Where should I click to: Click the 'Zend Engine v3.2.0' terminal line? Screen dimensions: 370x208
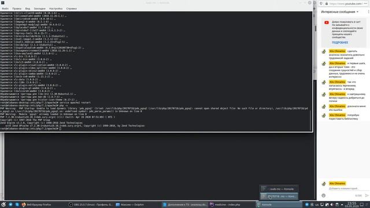[x=41, y=122]
